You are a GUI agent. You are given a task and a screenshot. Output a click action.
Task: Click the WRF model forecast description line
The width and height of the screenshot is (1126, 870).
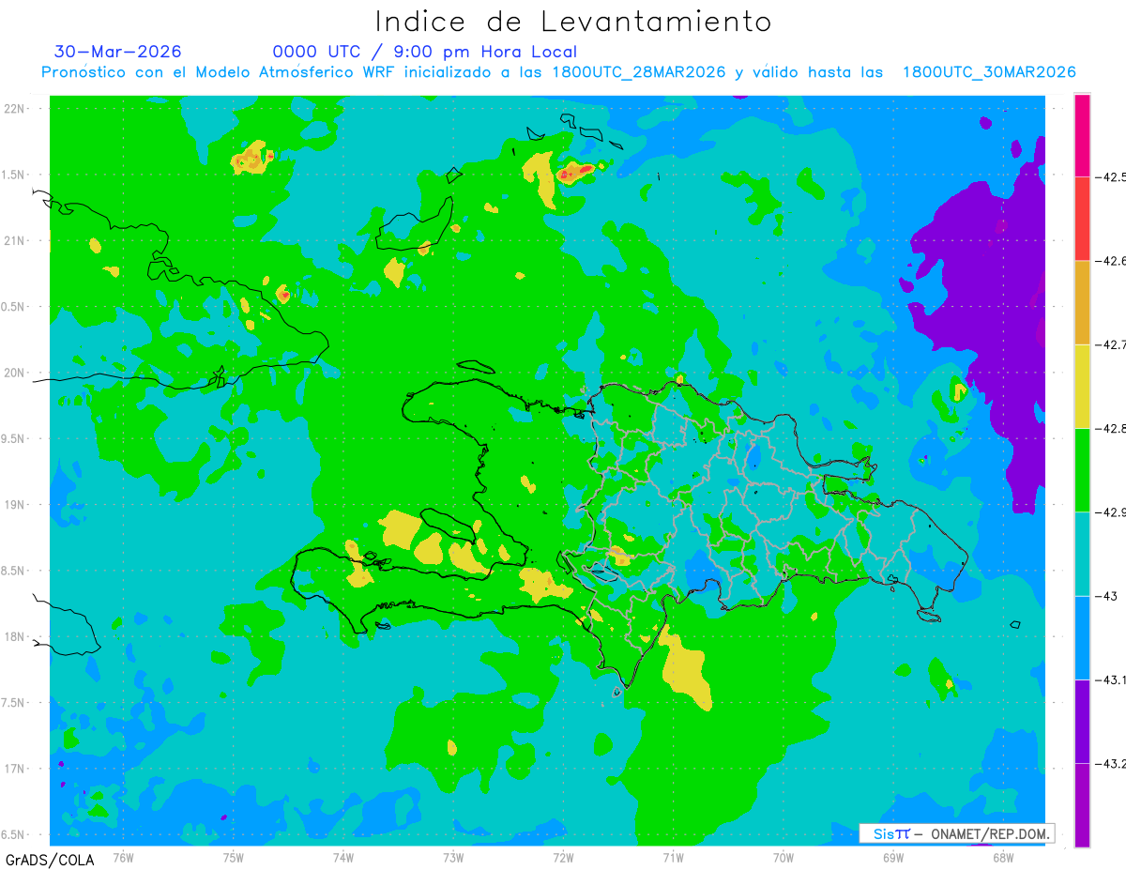click(x=558, y=72)
